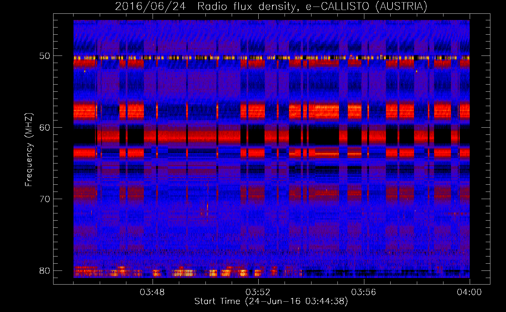Click the frequency tick label 80
Screen dimensions: 506x312
point(45,271)
